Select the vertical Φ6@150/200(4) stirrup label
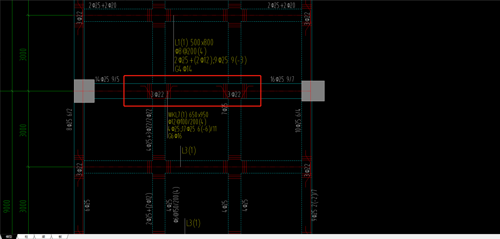Viewport: 500px width, 239px height. coord(176,205)
